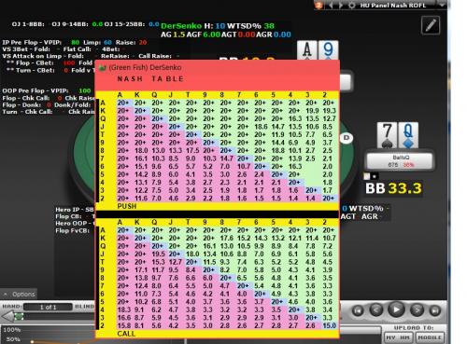Click the NASH TABLE title
467x344 pixels.
(150, 79)
